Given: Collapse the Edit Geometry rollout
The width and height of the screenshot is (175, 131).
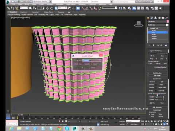Looking at the screenshot, I should [157, 107].
